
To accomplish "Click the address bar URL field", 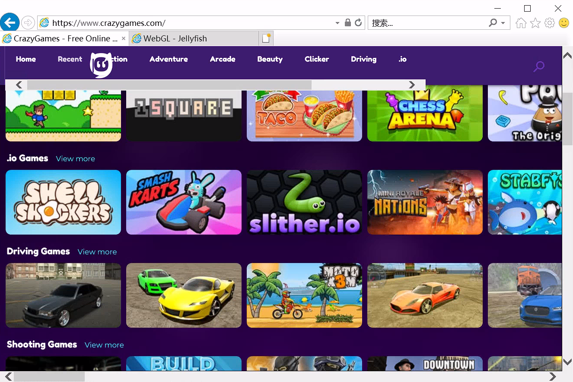I will point(191,23).
